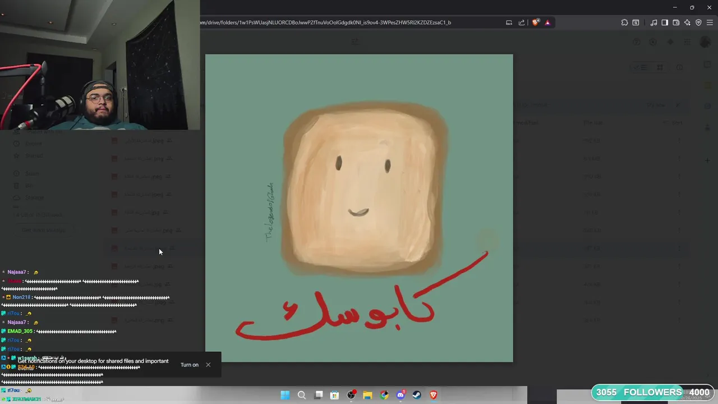Open Microsoft Store from taskbar
Screen dimensions: 718x404
tap(334, 395)
